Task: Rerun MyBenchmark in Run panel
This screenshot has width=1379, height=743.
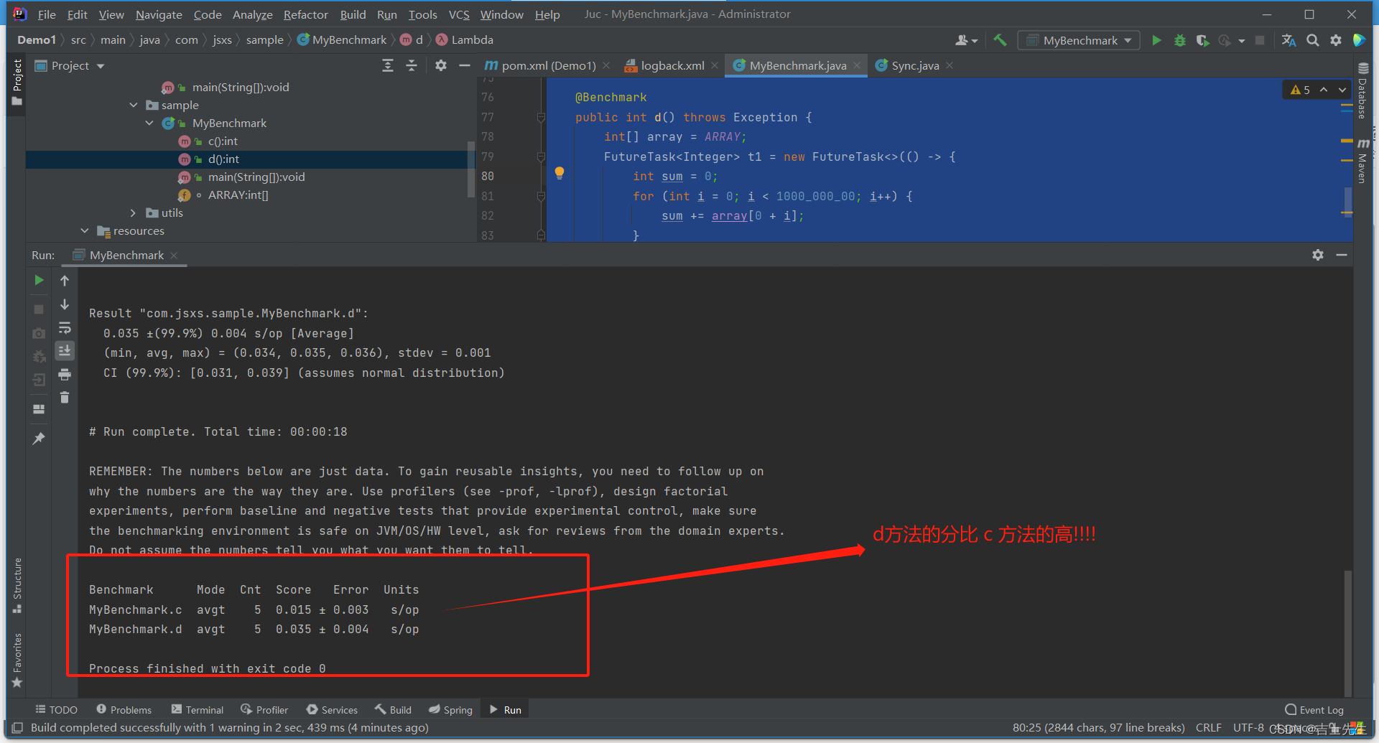Action: [39, 280]
